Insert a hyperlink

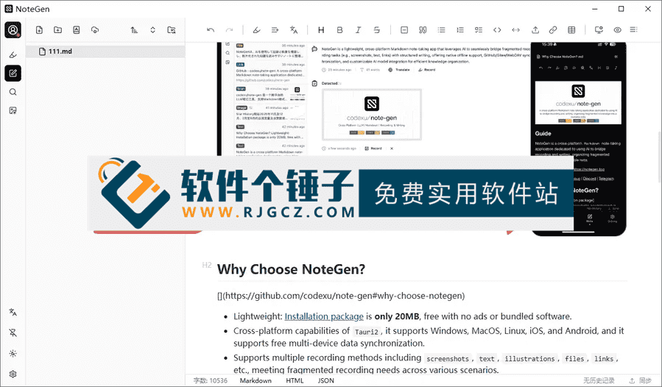(x=553, y=30)
